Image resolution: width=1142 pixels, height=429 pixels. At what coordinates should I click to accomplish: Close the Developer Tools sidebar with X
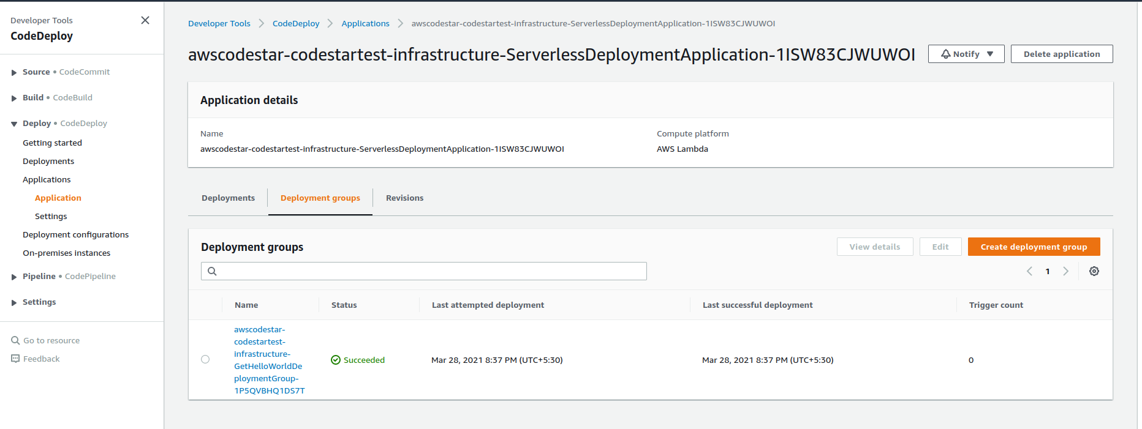pyautogui.click(x=145, y=20)
